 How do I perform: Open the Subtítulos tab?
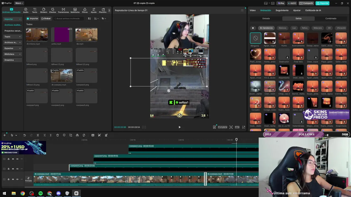[75, 10]
